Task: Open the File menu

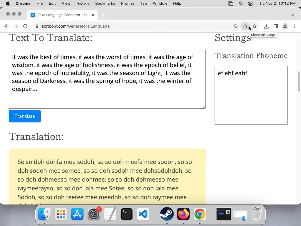Action: [x=40, y=4]
